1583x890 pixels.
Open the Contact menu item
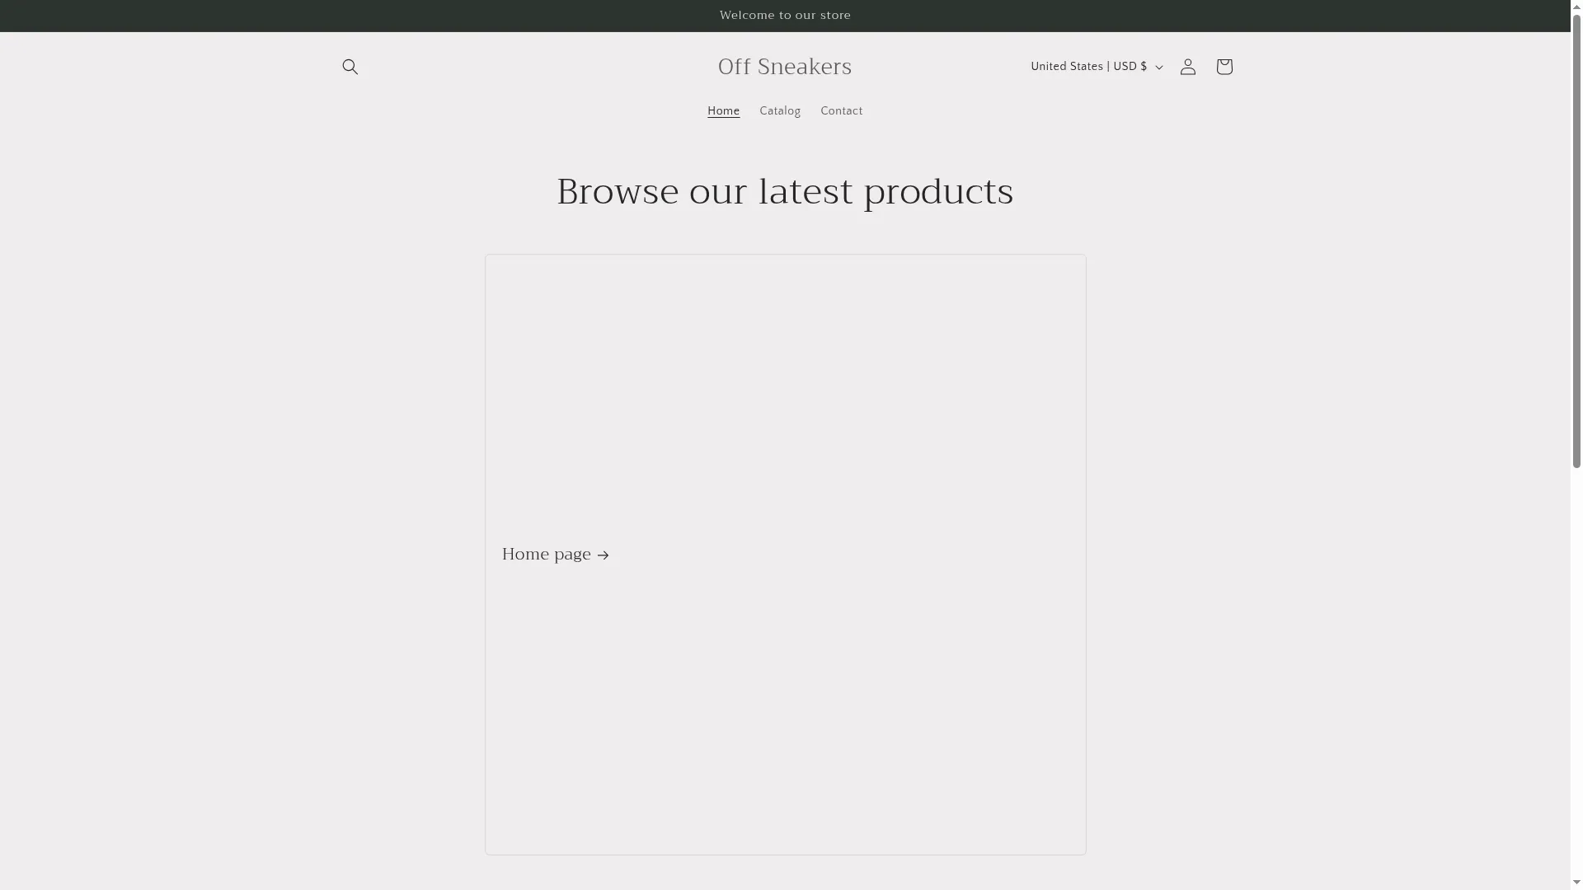tap(841, 111)
